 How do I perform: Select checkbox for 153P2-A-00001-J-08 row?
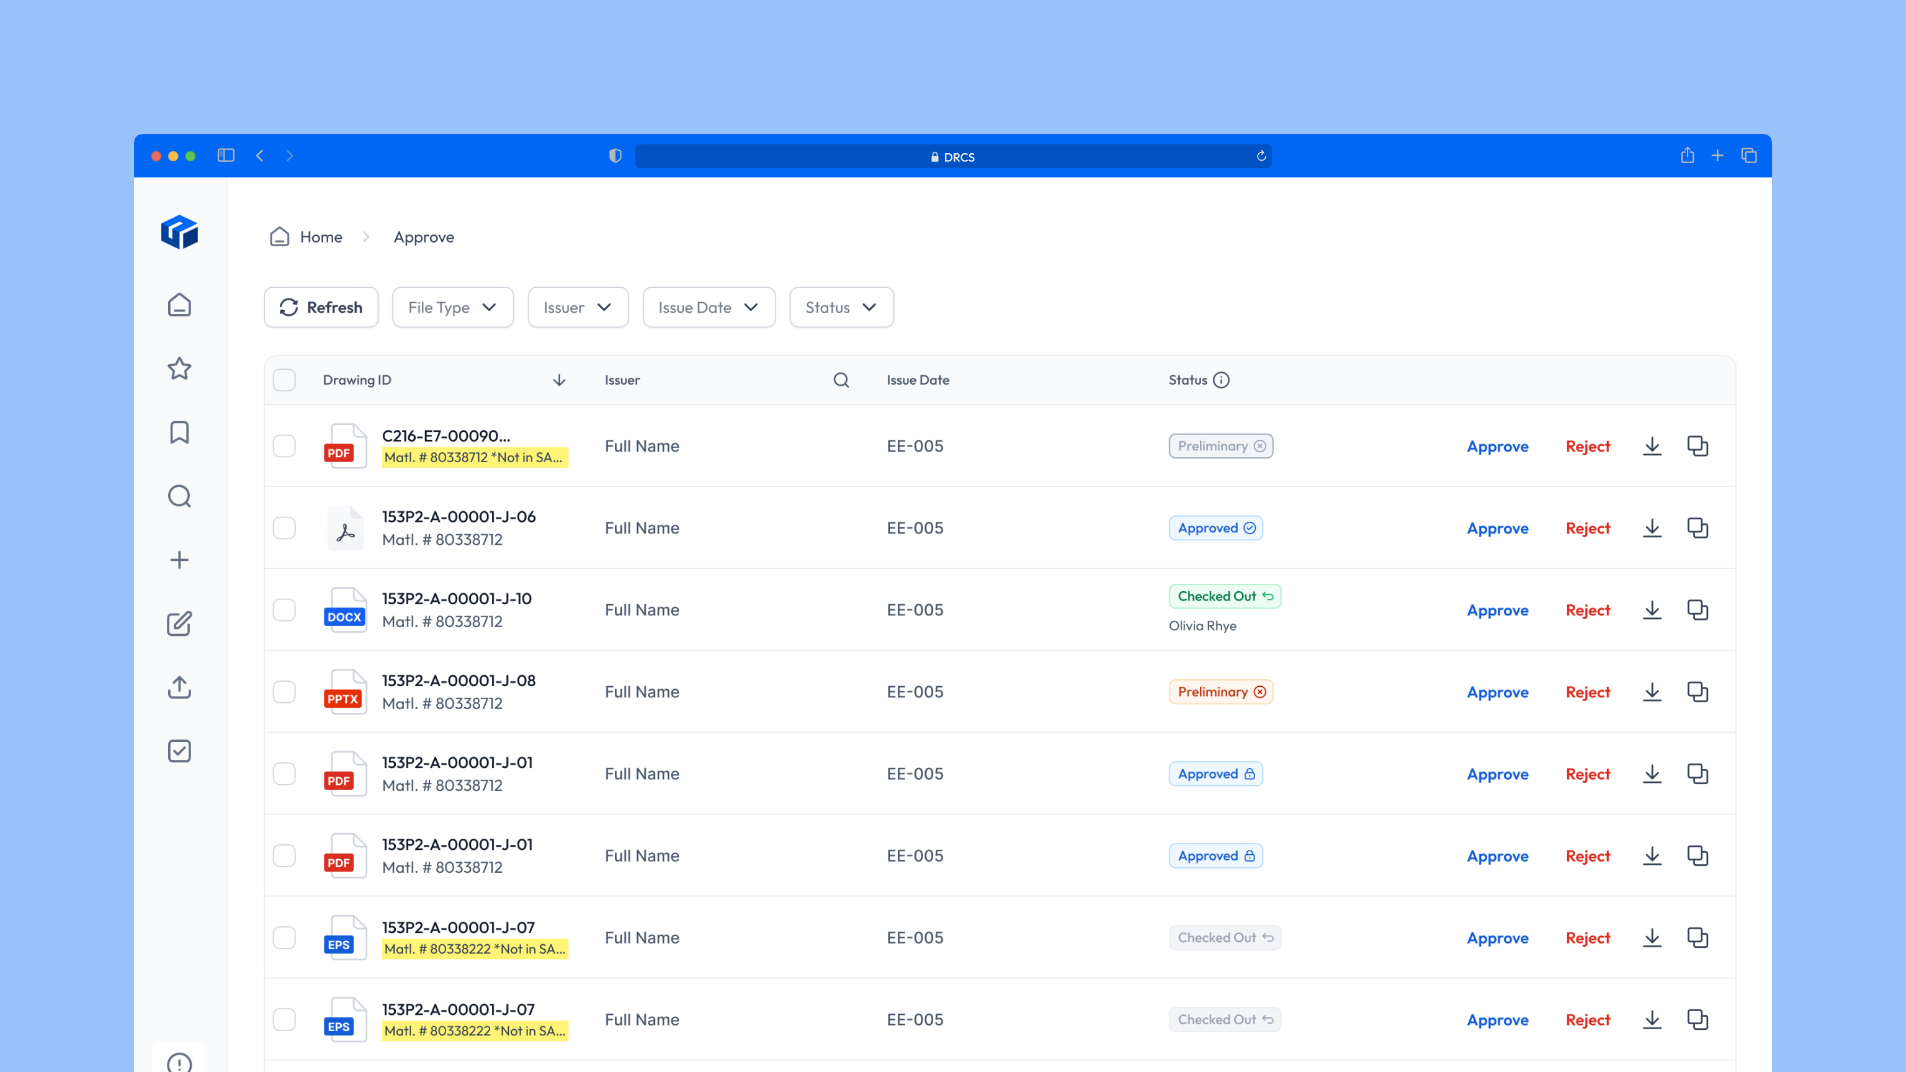[284, 692]
